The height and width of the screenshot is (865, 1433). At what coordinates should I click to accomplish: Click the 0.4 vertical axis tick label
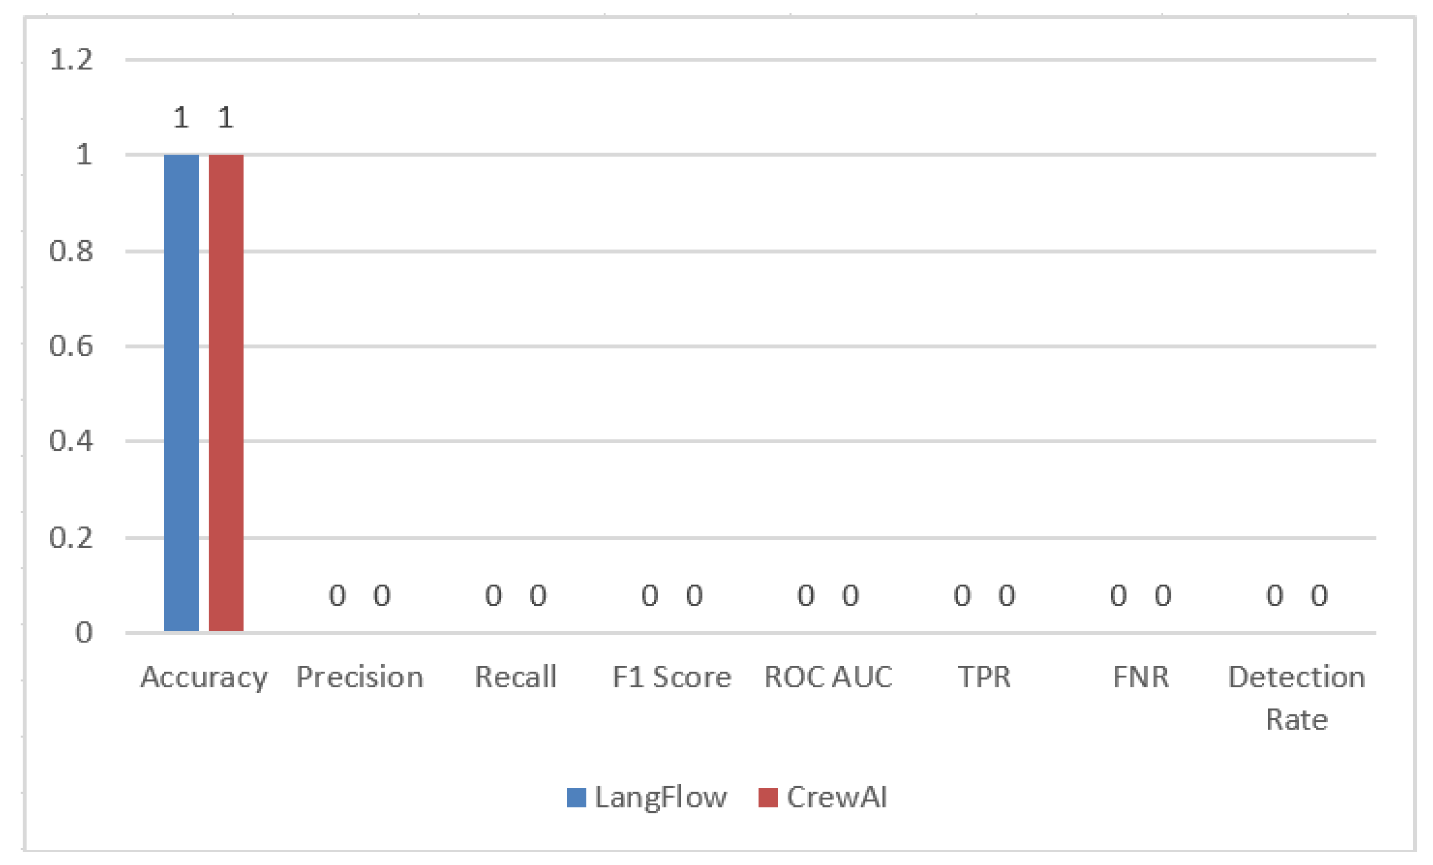(x=71, y=441)
